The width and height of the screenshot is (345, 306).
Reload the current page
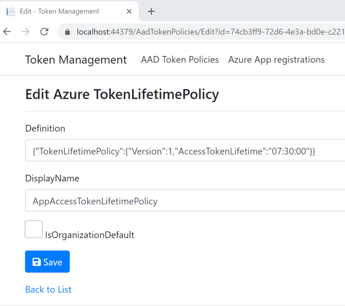44,32
